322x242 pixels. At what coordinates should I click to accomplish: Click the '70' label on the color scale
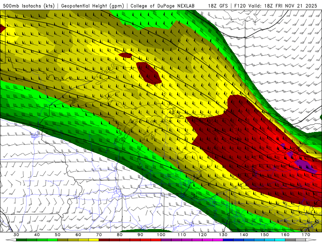tap(99, 235)
